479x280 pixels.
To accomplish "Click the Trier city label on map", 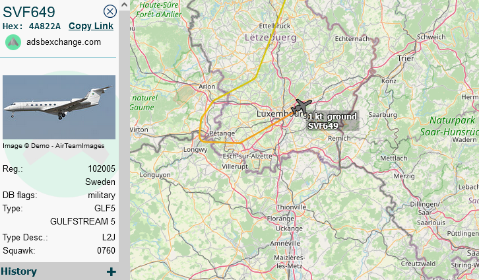I will pyautogui.click(x=406, y=58).
